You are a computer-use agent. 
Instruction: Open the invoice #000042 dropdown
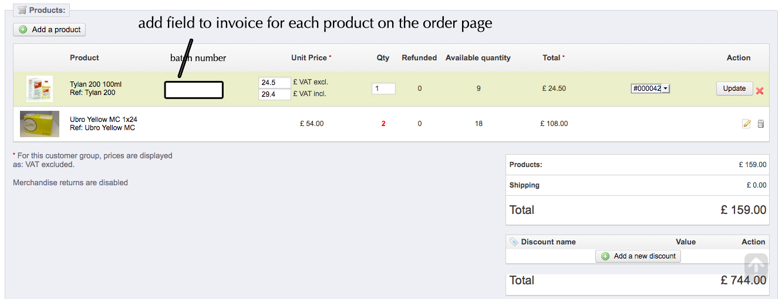[x=650, y=89]
